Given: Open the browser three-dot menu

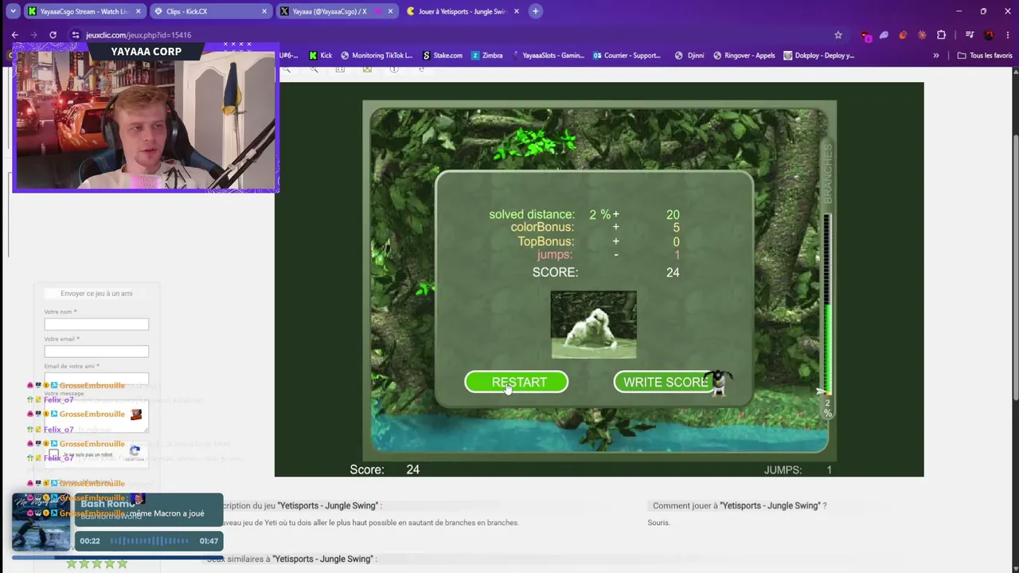Looking at the screenshot, I should [1006, 35].
